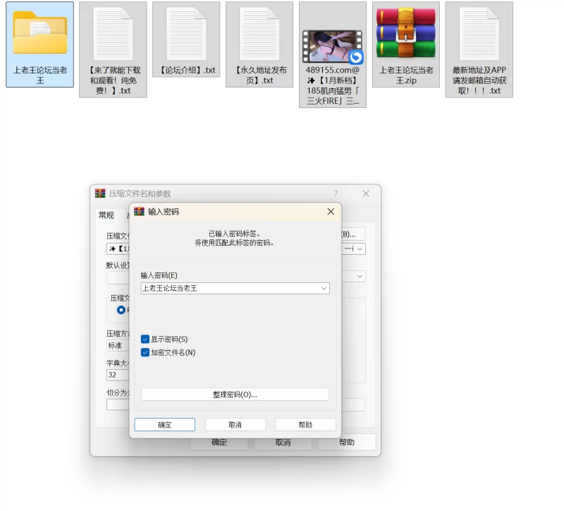Close the 压缩文件名和参数 window

click(366, 193)
